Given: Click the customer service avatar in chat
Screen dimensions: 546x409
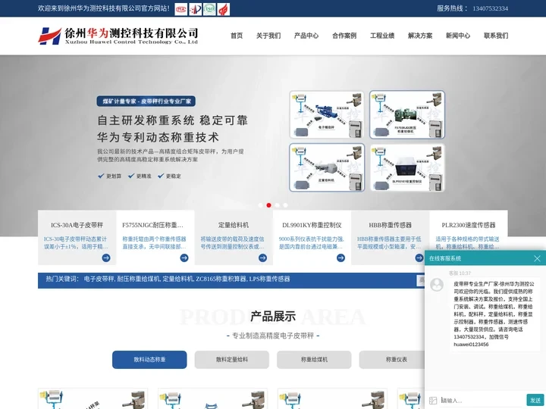Looking at the screenshot, I should point(437,285).
